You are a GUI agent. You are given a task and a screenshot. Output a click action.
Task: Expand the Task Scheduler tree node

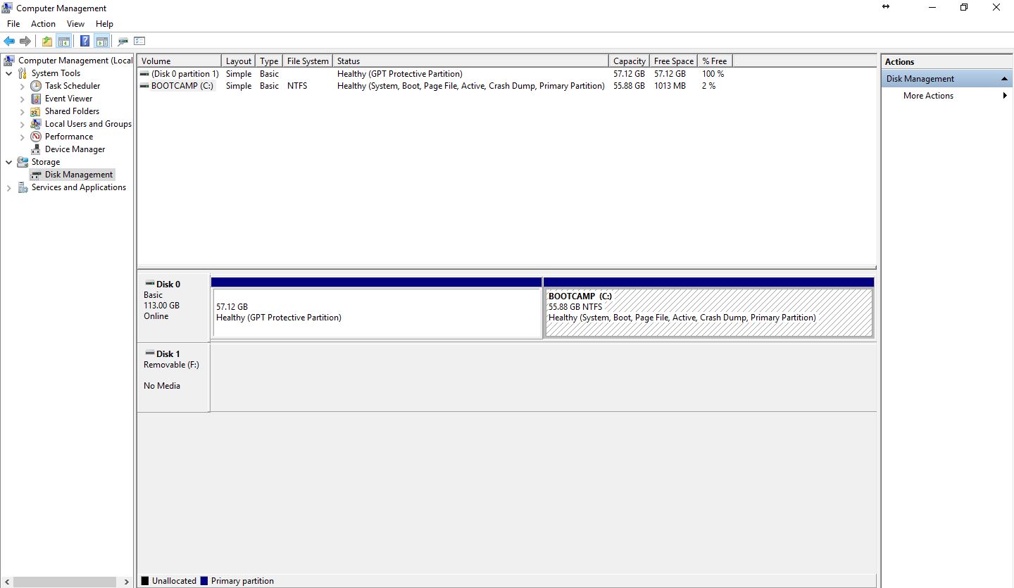pos(23,85)
